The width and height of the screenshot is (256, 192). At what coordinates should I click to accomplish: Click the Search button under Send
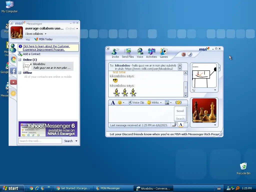[180, 119]
